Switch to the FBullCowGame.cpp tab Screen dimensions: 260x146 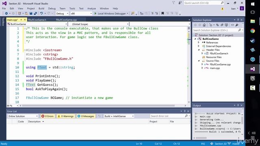click(66, 20)
